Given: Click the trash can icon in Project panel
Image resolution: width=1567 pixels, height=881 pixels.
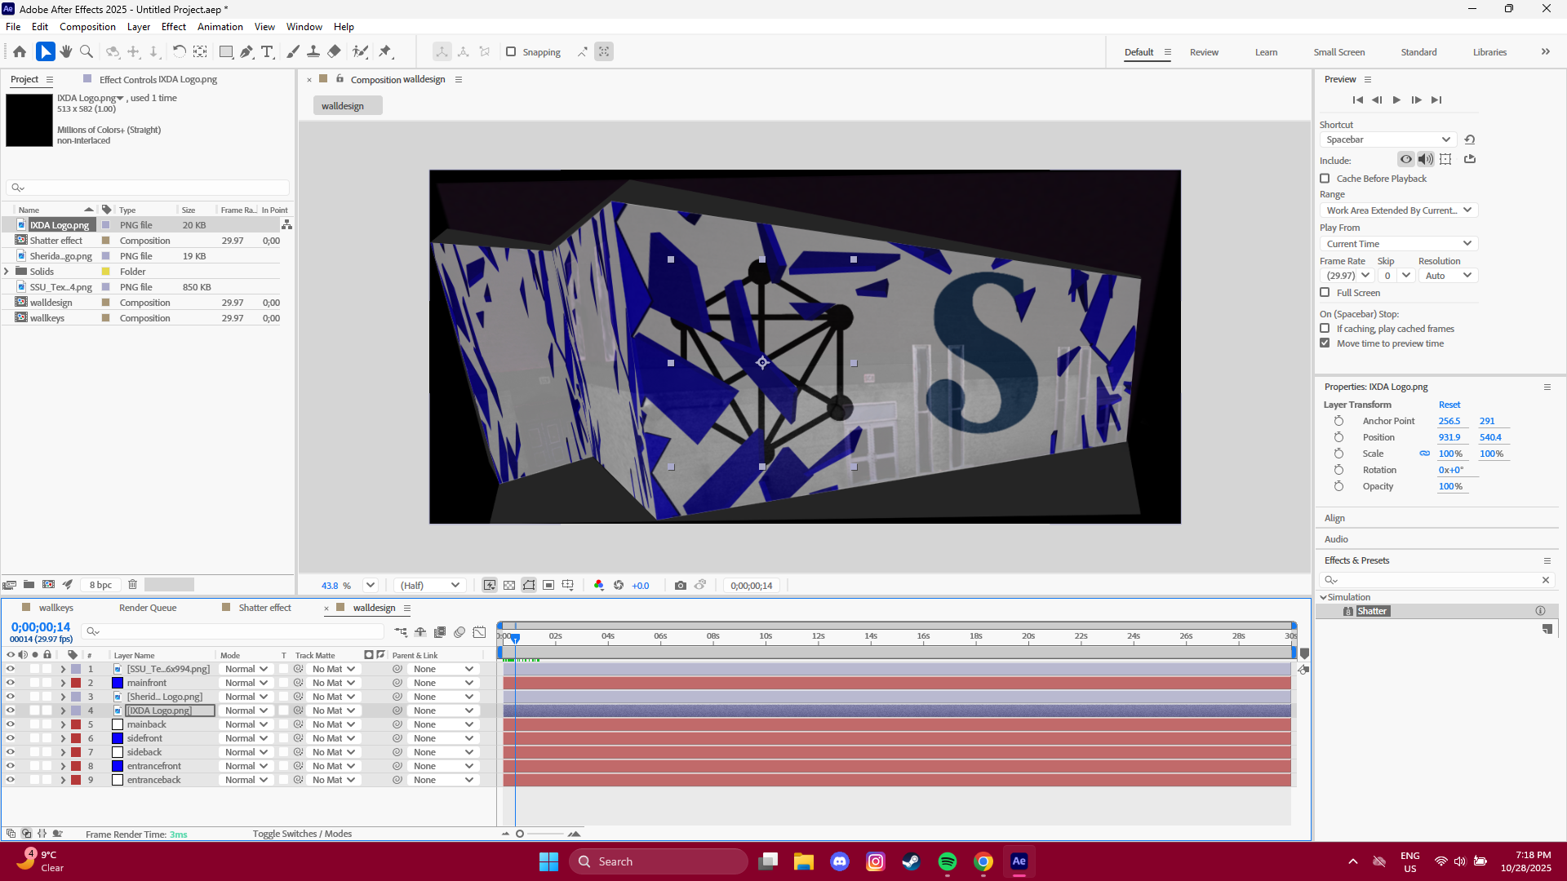Looking at the screenshot, I should tap(132, 584).
